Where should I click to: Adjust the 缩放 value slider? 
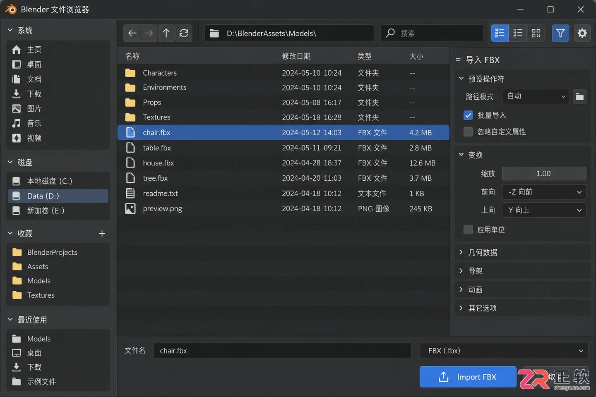(544, 174)
